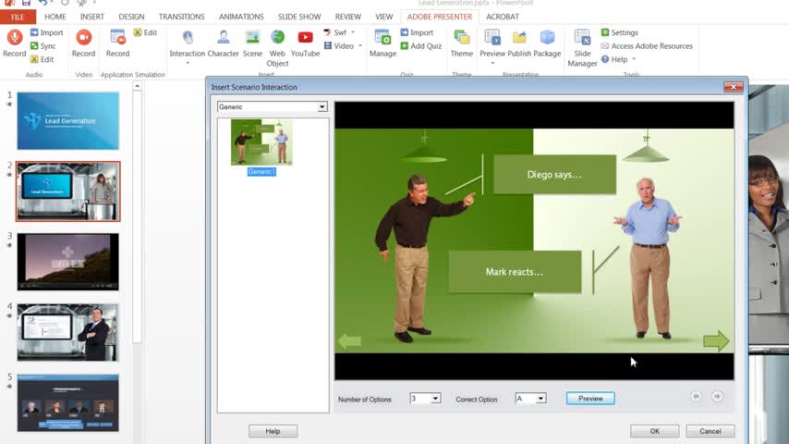Viewport: 789px width, 444px height.
Task: Open the Slide Manager
Action: pos(582,38)
